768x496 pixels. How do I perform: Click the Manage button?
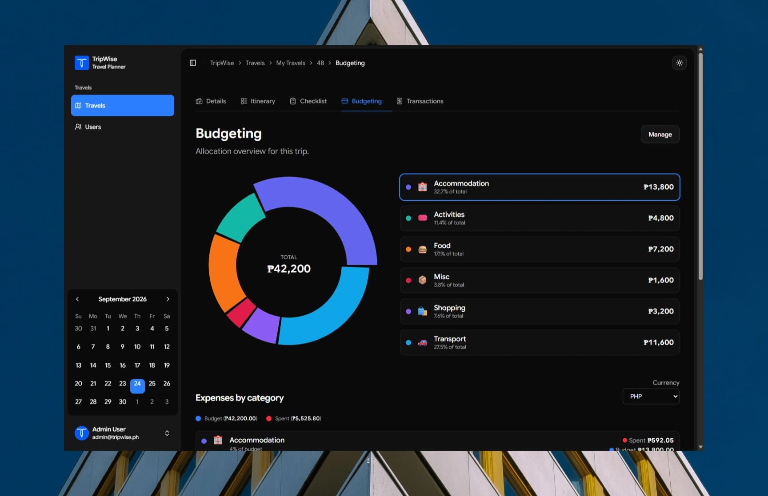pyautogui.click(x=660, y=134)
